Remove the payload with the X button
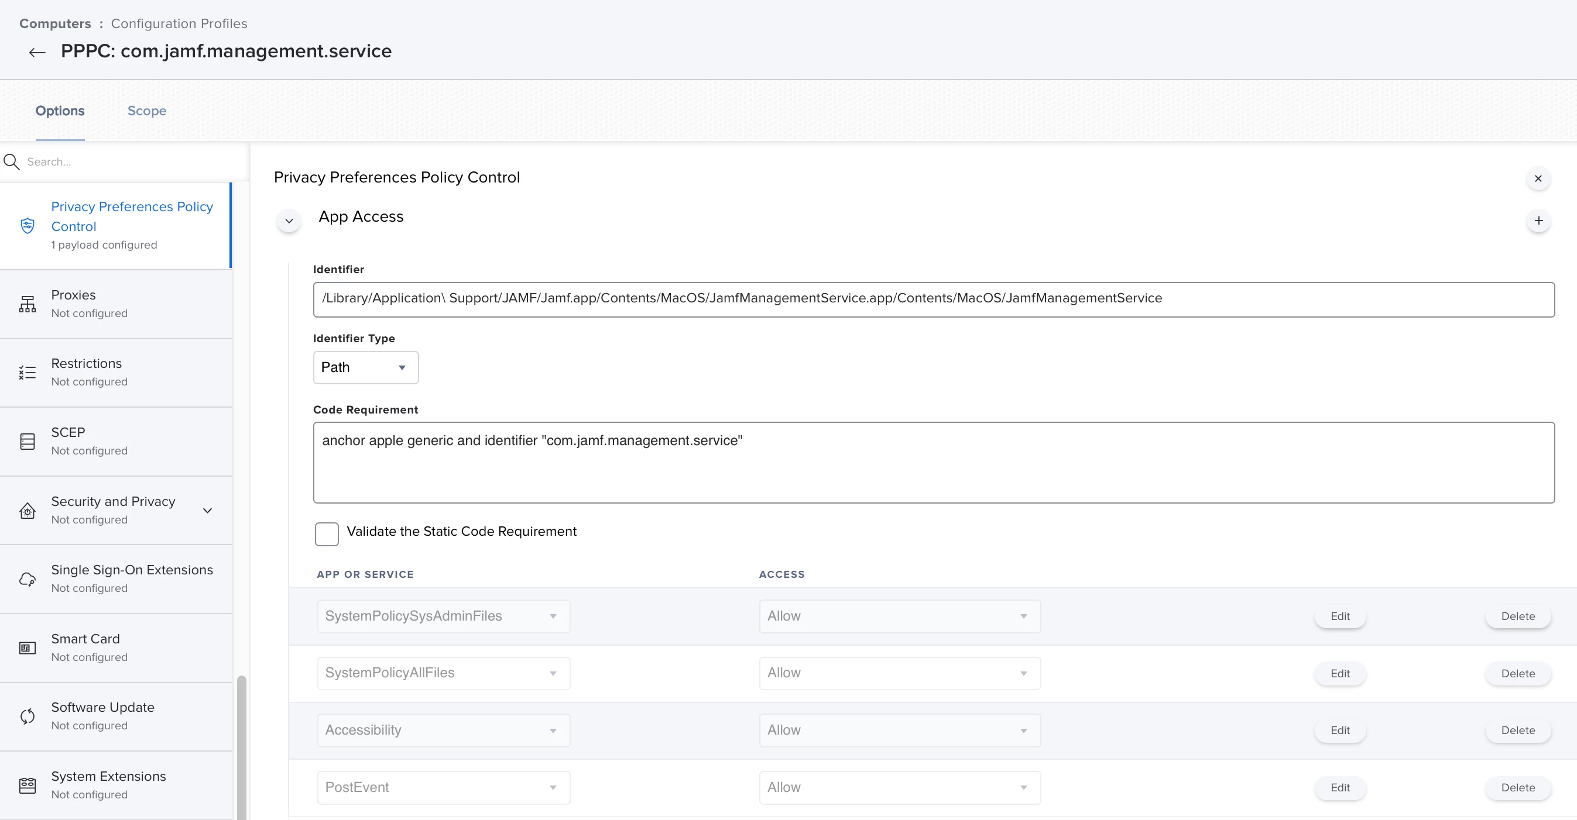The width and height of the screenshot is (1577, 820). pos(1538,178)
